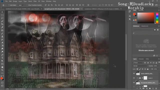Select the Zoom tool
160x90 pixels.
[2, 70]
